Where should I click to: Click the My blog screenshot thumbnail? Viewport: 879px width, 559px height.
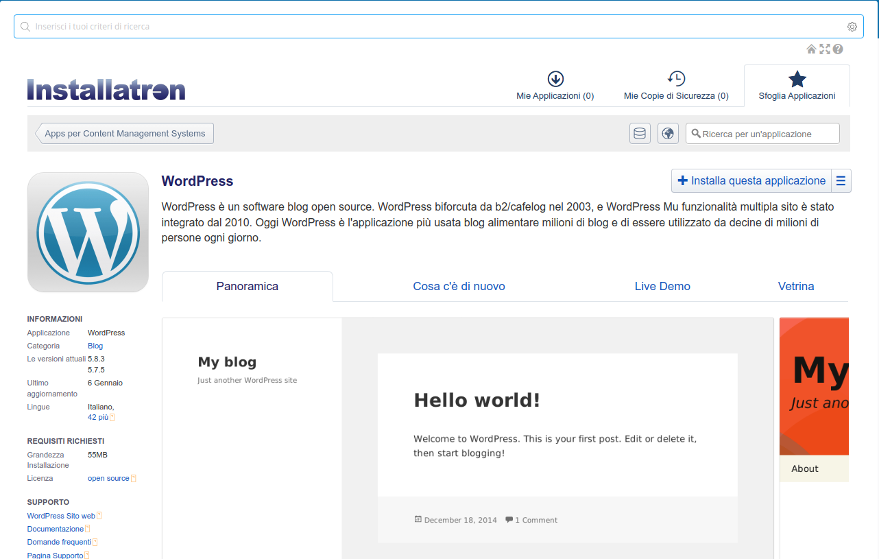click(x=468, y=438)
